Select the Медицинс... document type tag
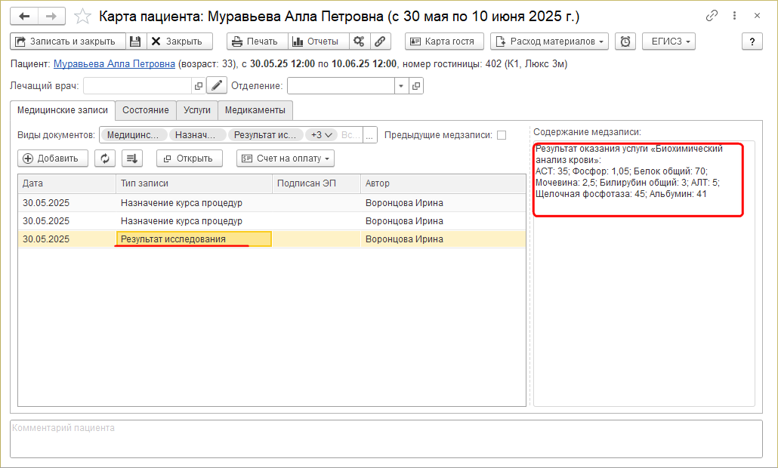The width and height of the screenshot is (778, 468). coord(133,135)
